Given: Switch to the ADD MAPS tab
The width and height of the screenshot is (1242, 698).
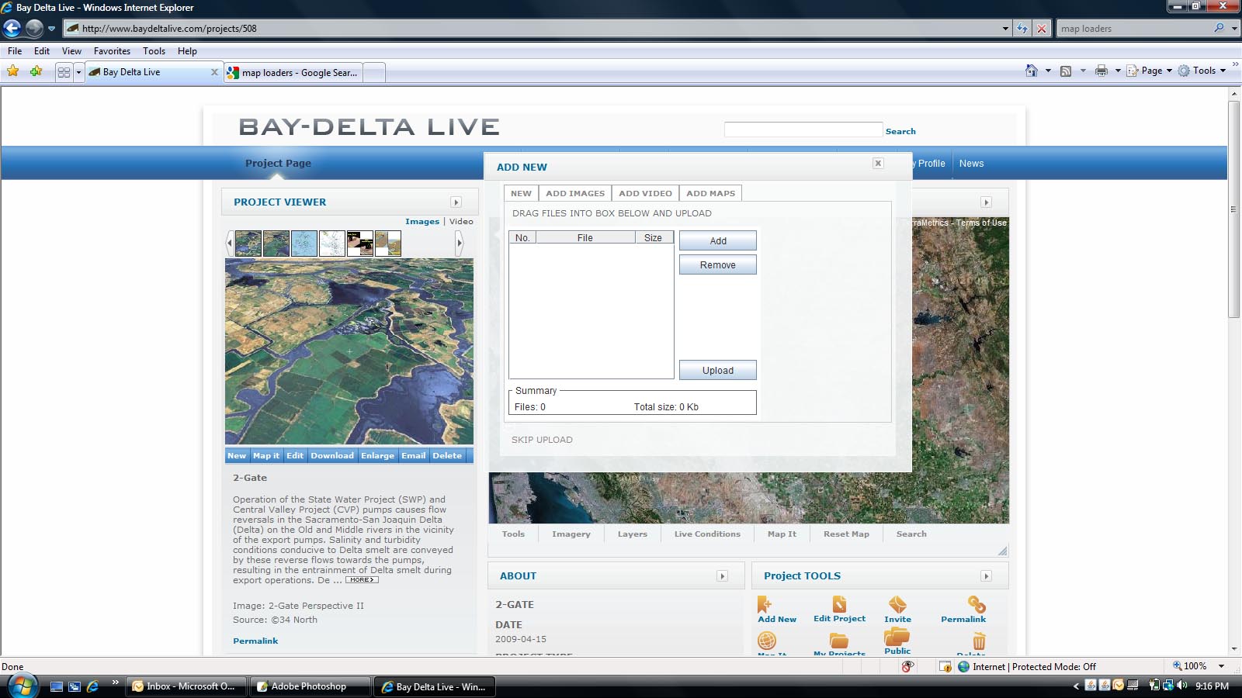Looking at the screenshot, I should 710,193.
